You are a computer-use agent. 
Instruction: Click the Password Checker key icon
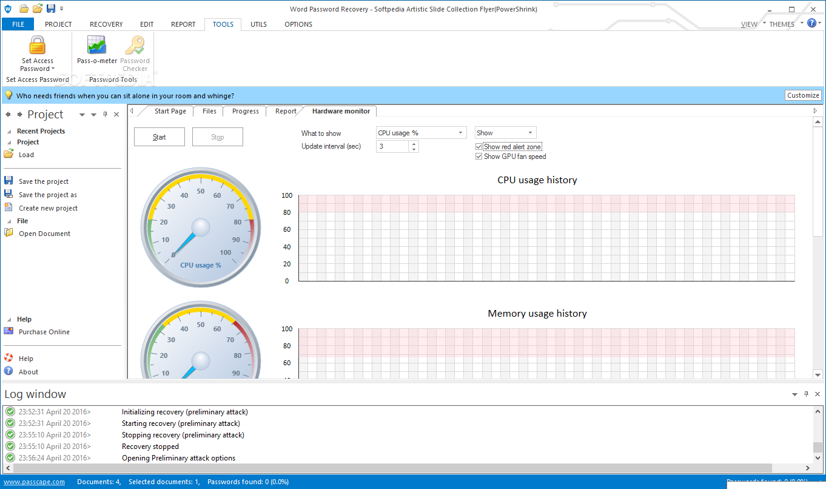coord(135,46)
